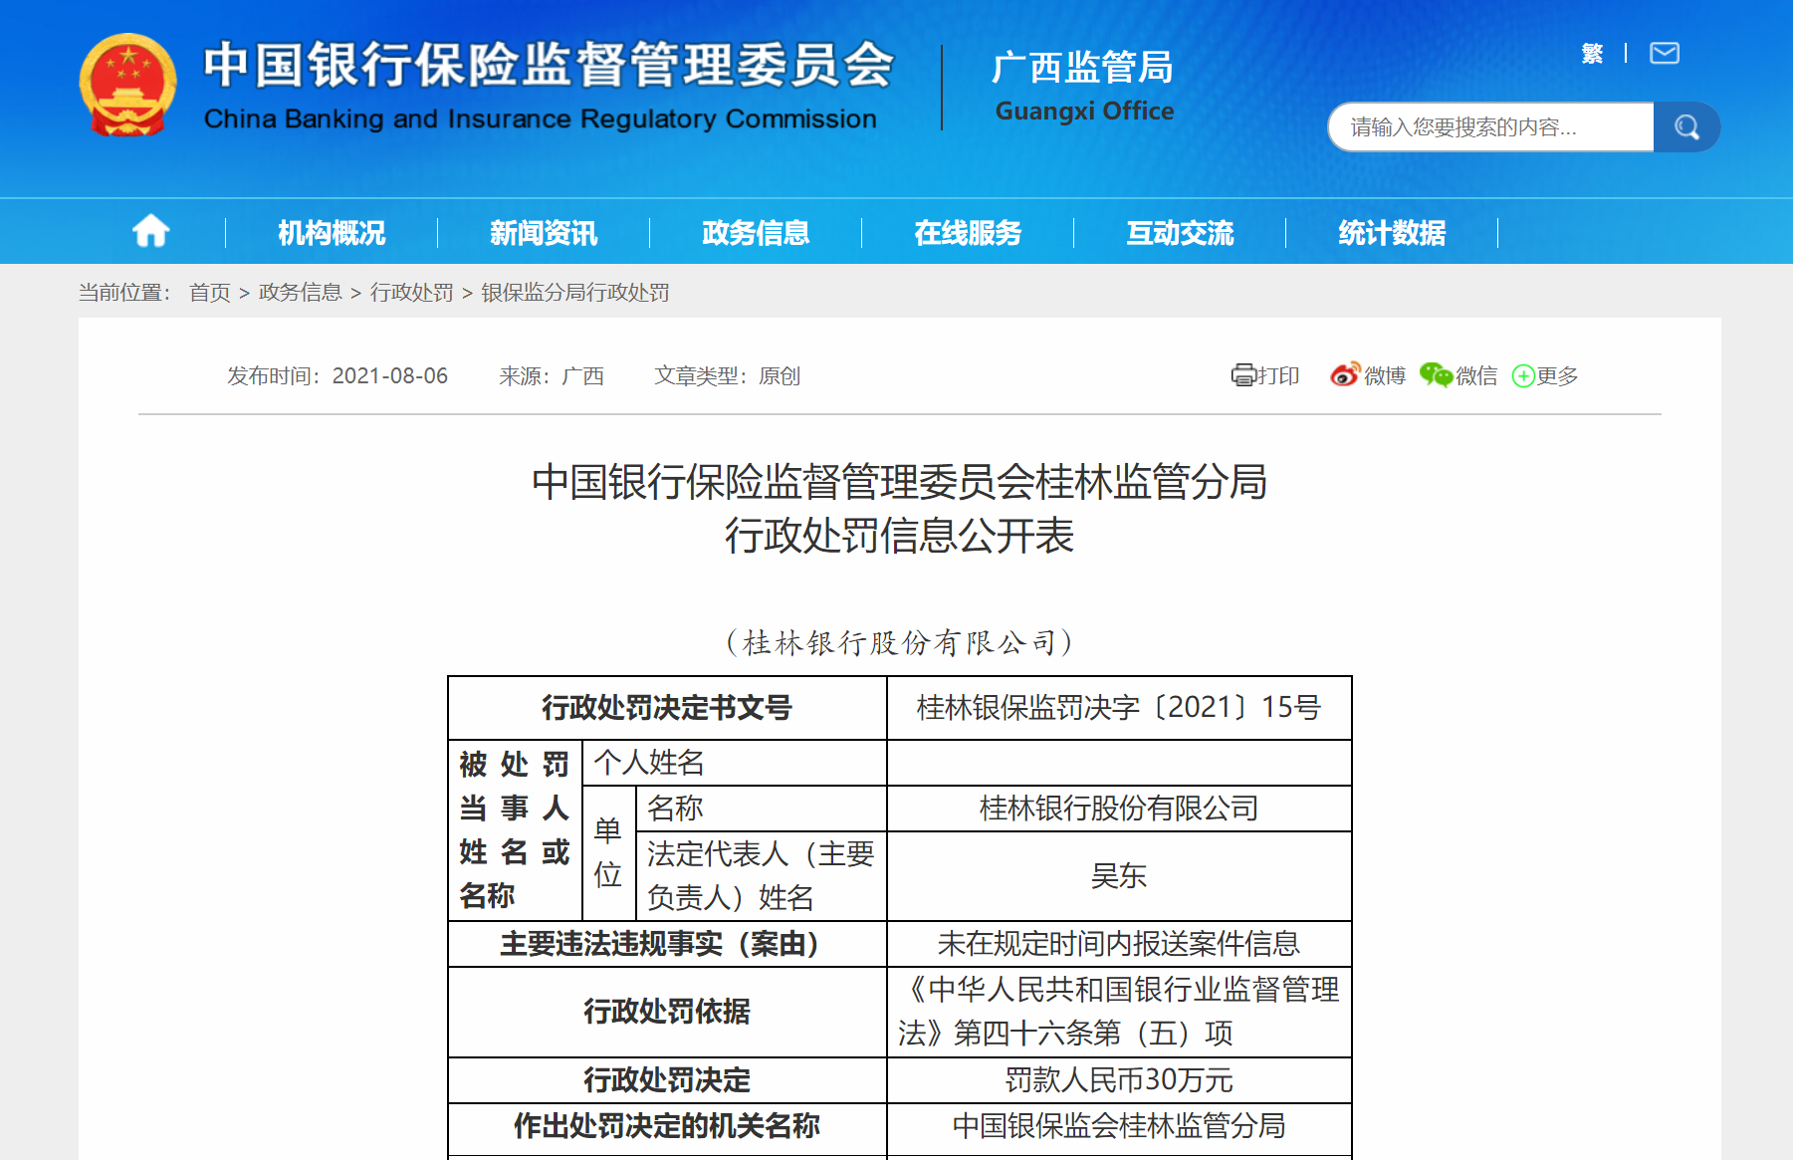The height and width of the screenshot is (1160, 1793).
Task: Click the national emblem logo
Action: point(127,85)
